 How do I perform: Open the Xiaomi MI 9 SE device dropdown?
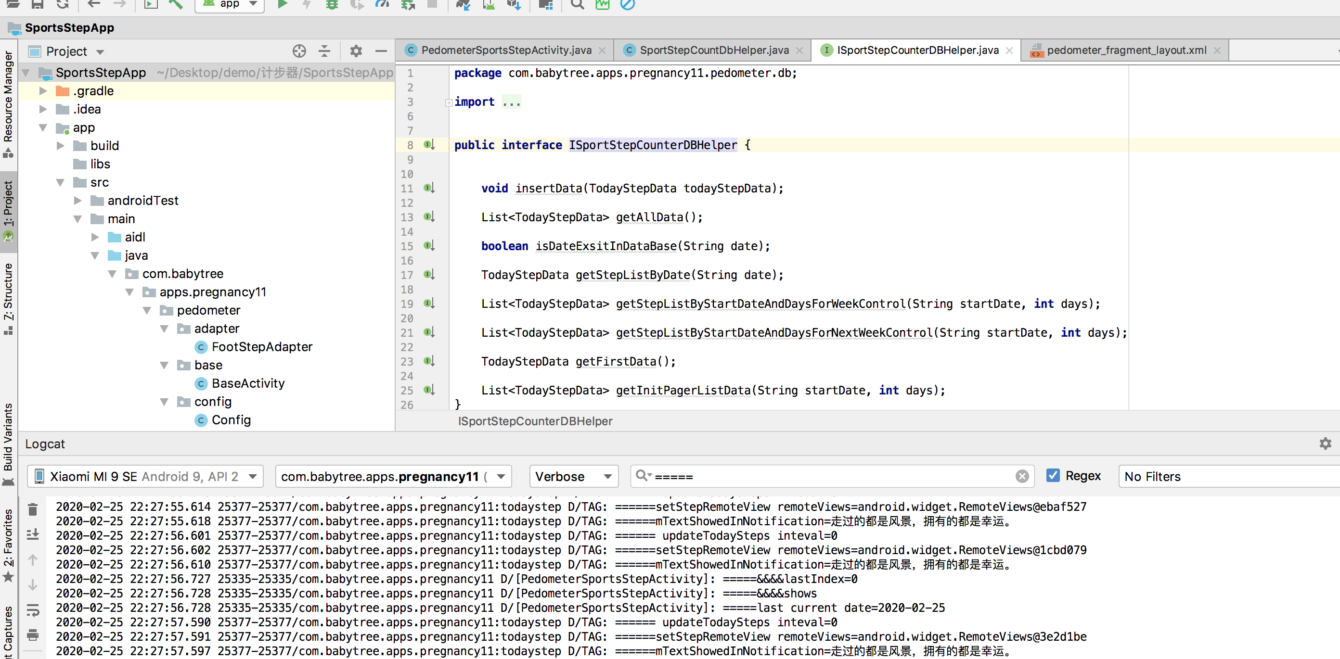(x=145, y=476)
